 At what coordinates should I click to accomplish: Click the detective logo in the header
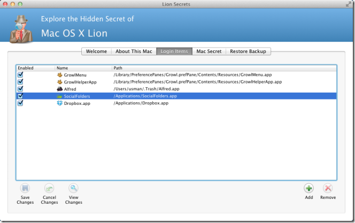point(21,29)
